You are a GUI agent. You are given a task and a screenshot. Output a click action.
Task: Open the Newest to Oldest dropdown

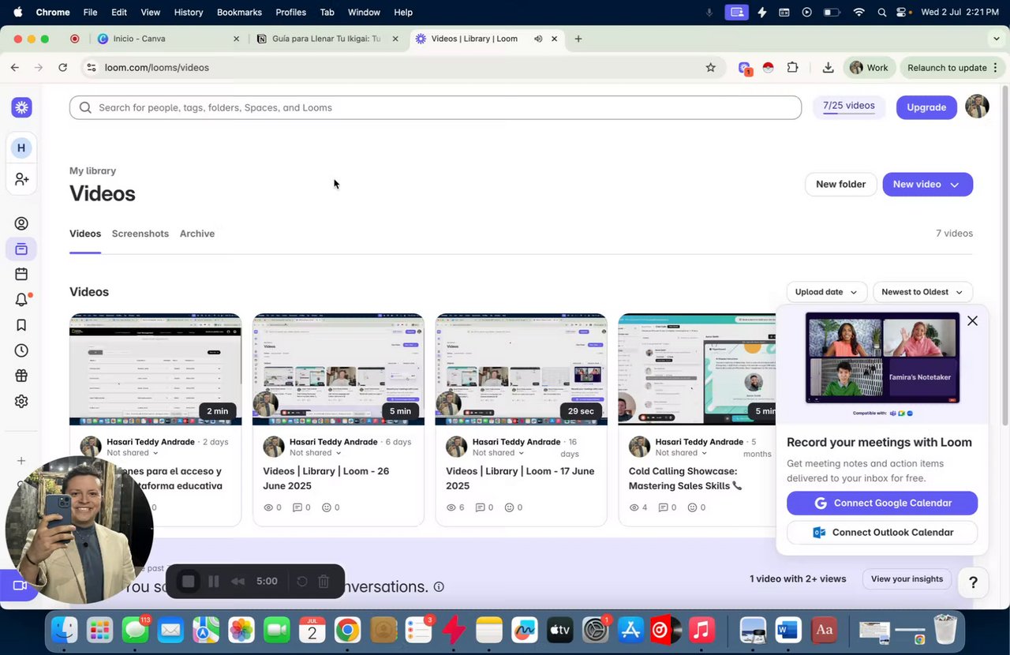click(x=922, y=292)
